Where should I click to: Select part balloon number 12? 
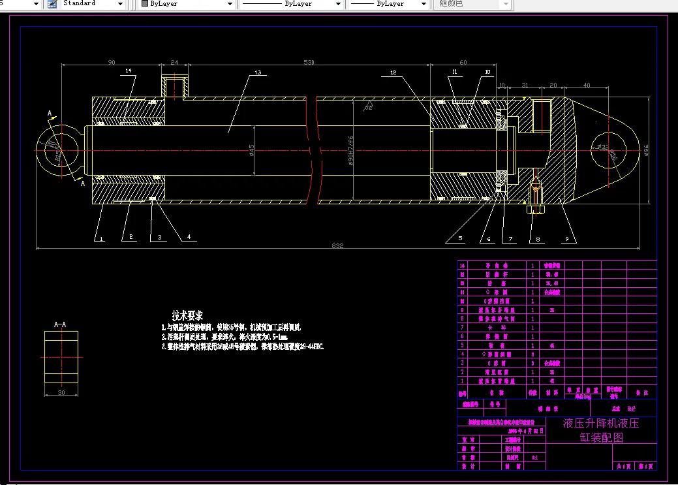tap(393, 72)
